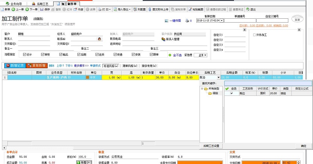Viewport: 313px width, 164px height.
Task: Toggle the 安装 process checkbox
Action: click(133, 55)
